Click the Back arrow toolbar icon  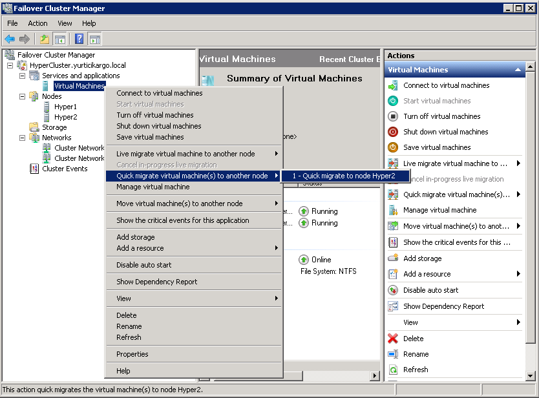[10, 39]
